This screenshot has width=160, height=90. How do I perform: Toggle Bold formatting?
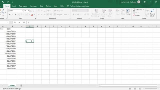click(x=10, y=14)
